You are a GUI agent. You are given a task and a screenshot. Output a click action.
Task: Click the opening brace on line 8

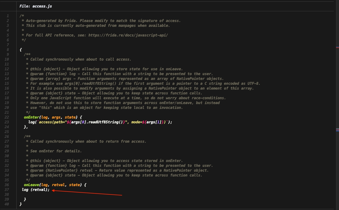coord(21,50)
